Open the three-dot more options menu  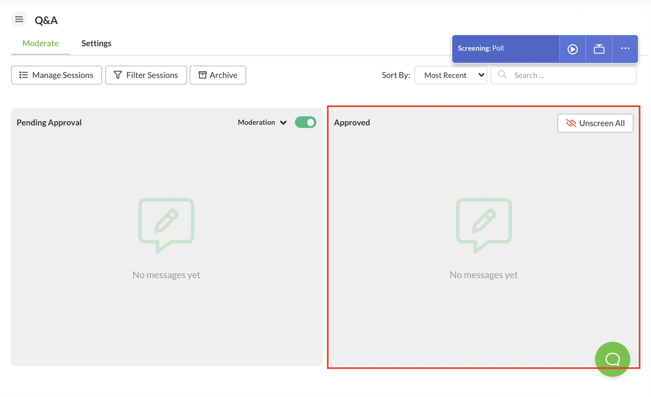click(625, 49)
